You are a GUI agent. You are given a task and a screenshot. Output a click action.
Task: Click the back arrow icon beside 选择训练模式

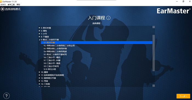click(x=2, y=9)
